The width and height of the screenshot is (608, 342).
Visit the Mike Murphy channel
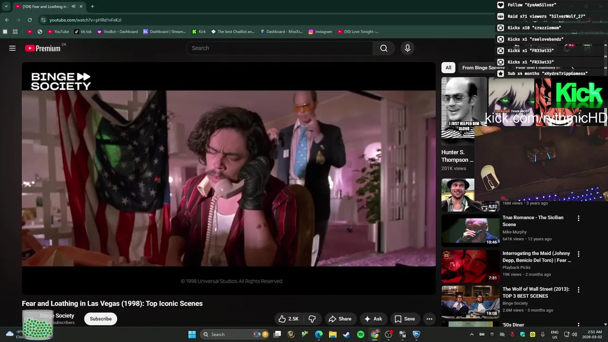click(514, 232)
